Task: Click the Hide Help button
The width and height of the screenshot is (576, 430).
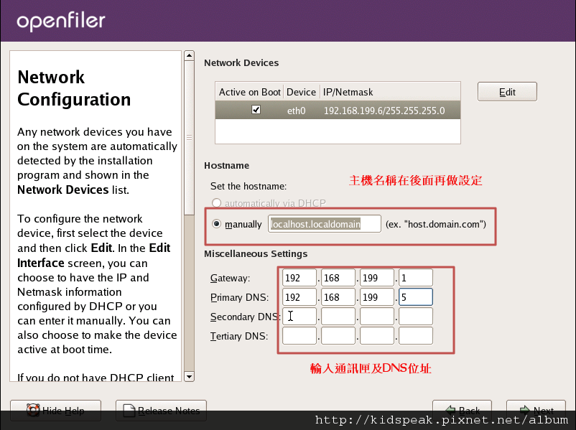Action: pos(55,410)
